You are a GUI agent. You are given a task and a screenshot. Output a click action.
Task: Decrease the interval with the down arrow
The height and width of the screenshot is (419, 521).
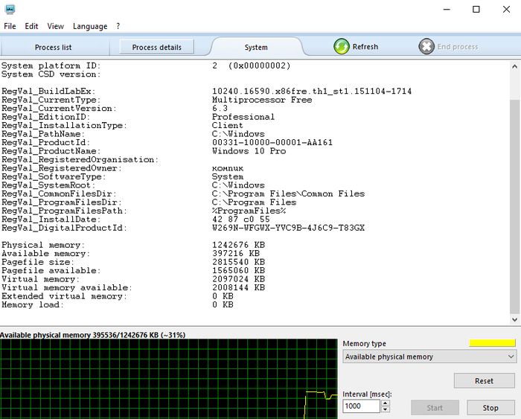click(385, 410)
